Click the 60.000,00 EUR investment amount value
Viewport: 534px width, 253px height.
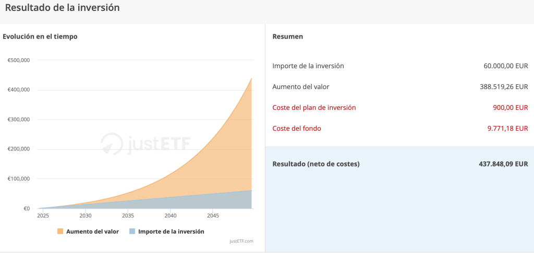506,66
